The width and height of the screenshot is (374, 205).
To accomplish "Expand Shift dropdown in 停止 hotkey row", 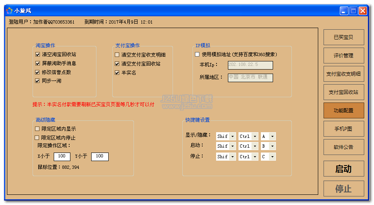I will pos(232,157).
